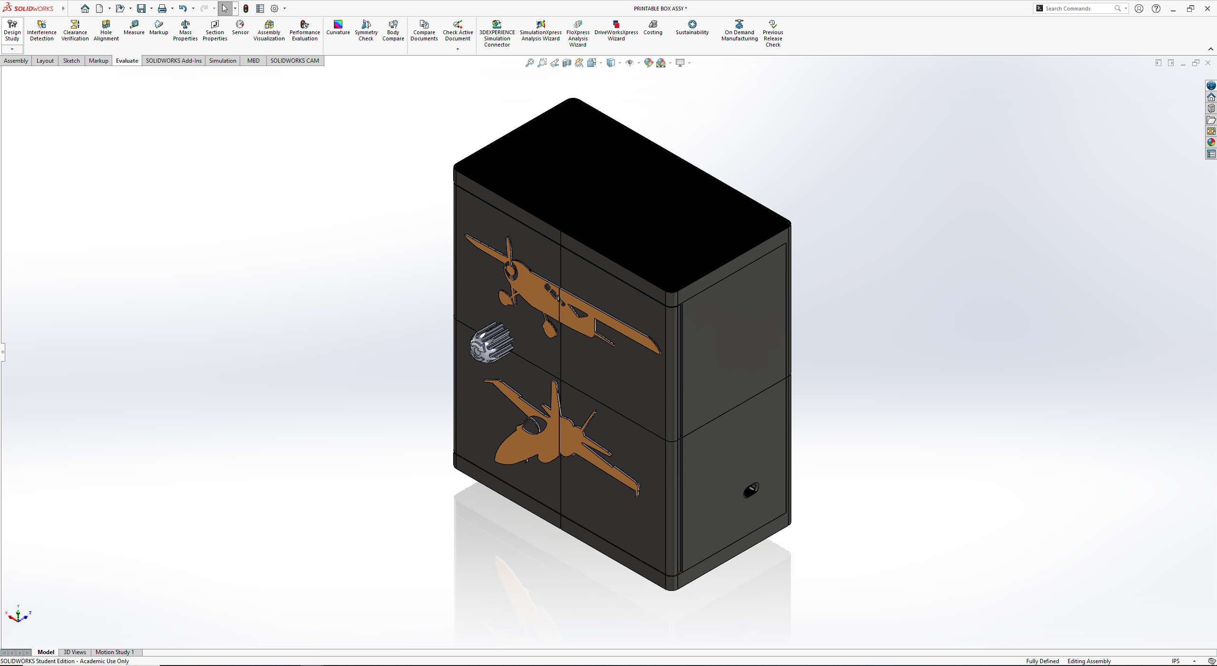Expand the Display Style dropdown arrow
1217x666 pixels.
620,63
